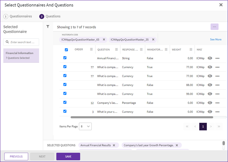The width and height of the screenshot is (228, 162).
Task: Click the grid actions ellipsis button
Action: click(x=214, y=27)
